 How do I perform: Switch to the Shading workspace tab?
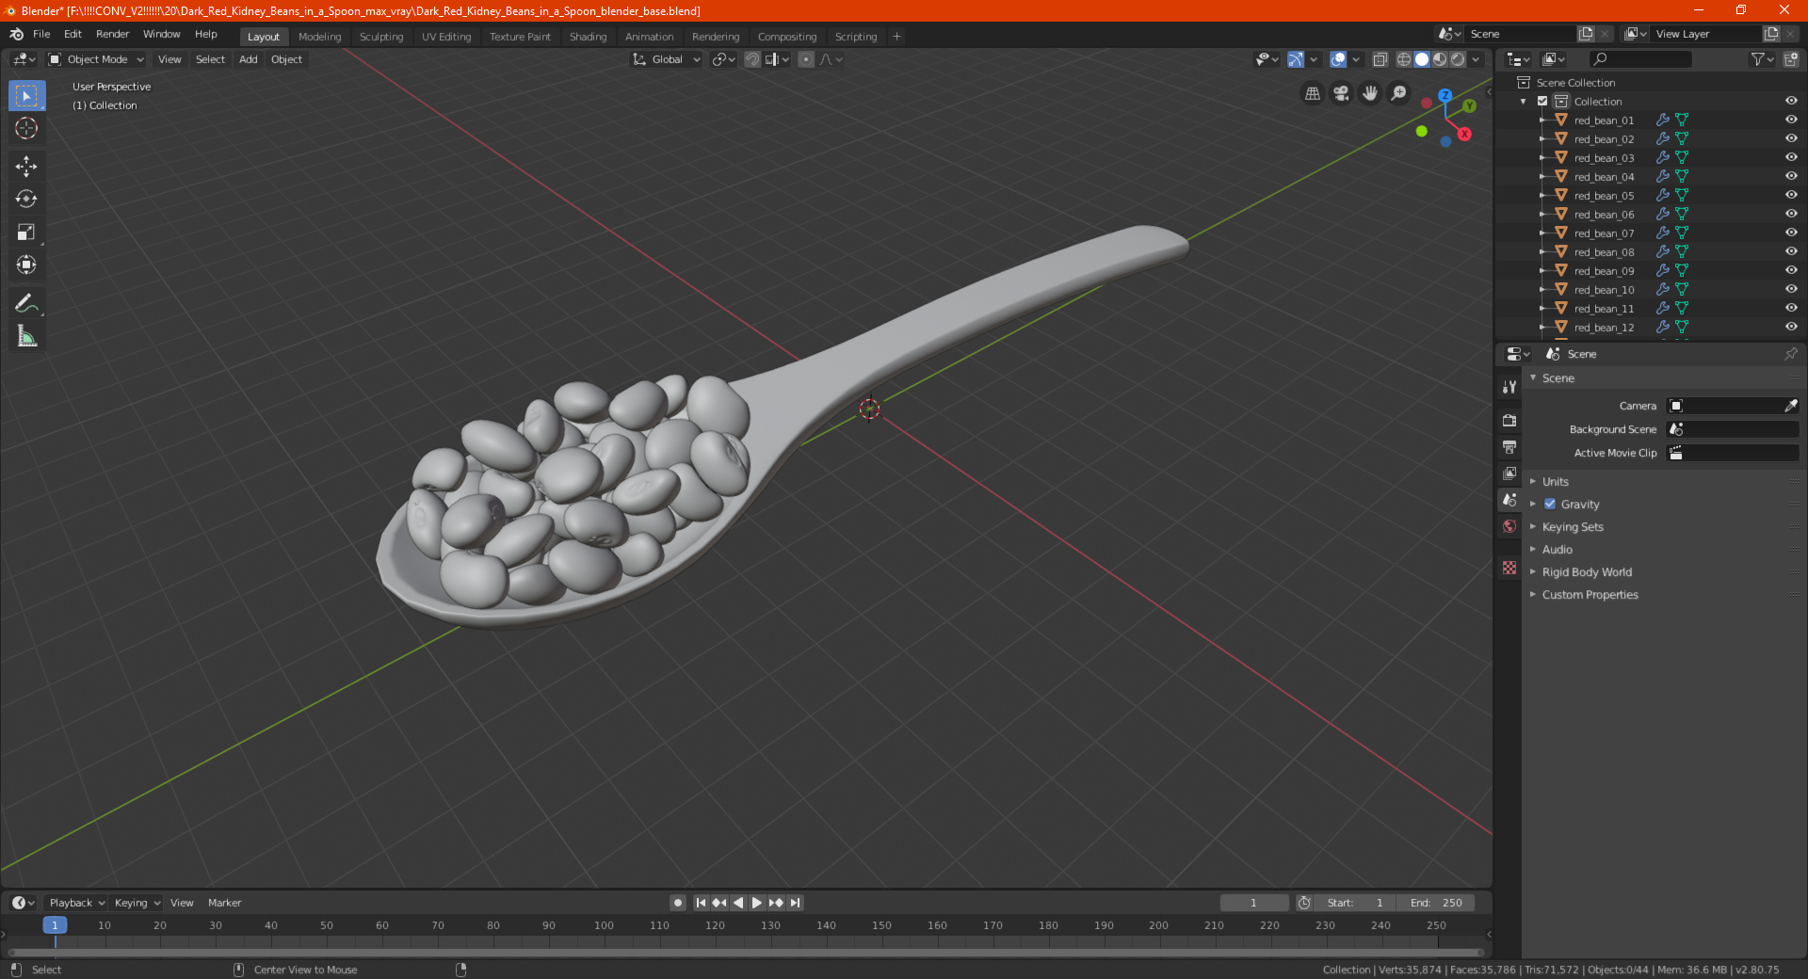[588, 37]
